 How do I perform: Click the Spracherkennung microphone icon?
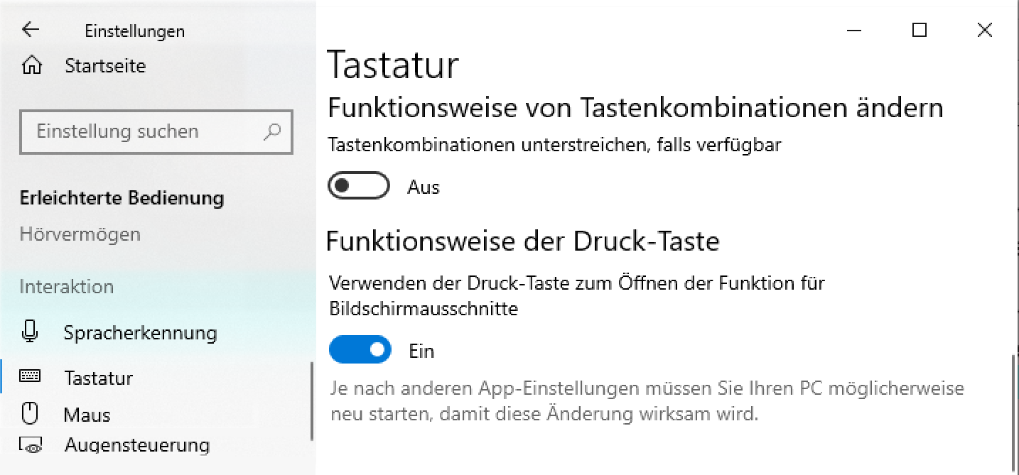tap(30, 332)
